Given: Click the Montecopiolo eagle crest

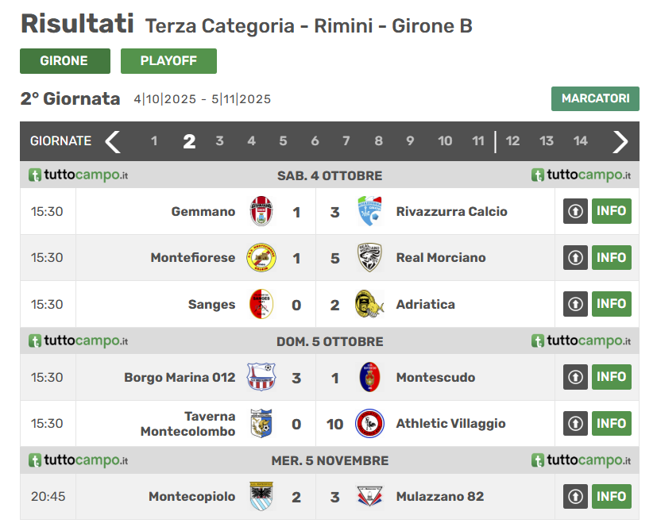Looking at the screenshot, I should coord(261,496).
